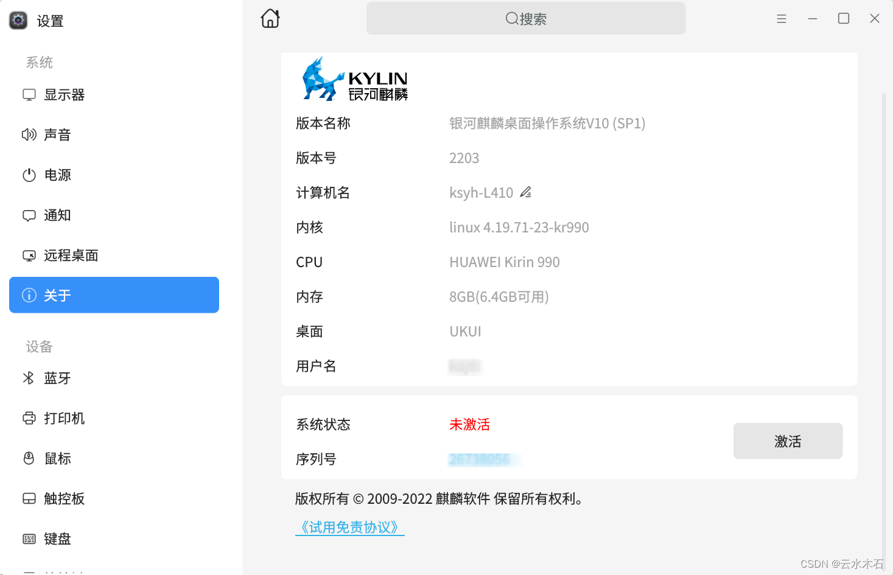
Task: Open the 《试用免责协议》 link
Action: click(350, 527)
